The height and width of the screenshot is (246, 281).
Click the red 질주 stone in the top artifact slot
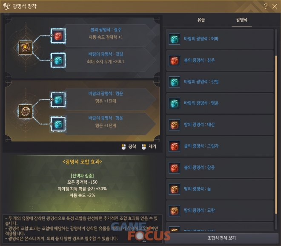pyautogui.click(x=58, y=36)
